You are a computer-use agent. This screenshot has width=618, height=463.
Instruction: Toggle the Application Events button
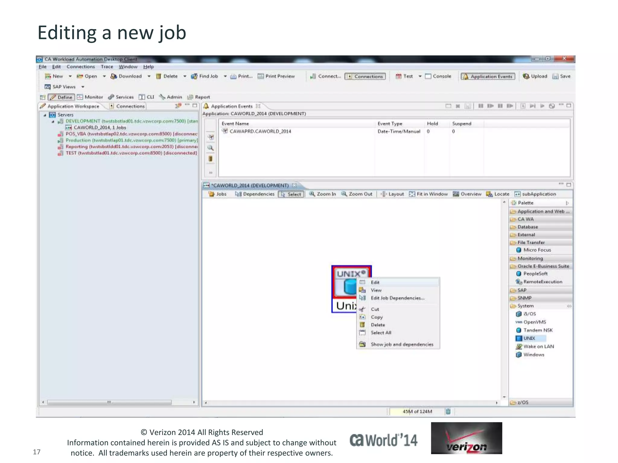coord(488,77)
